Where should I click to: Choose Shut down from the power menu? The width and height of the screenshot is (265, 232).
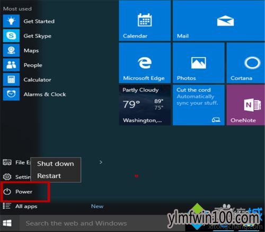(x=56, y=164)
